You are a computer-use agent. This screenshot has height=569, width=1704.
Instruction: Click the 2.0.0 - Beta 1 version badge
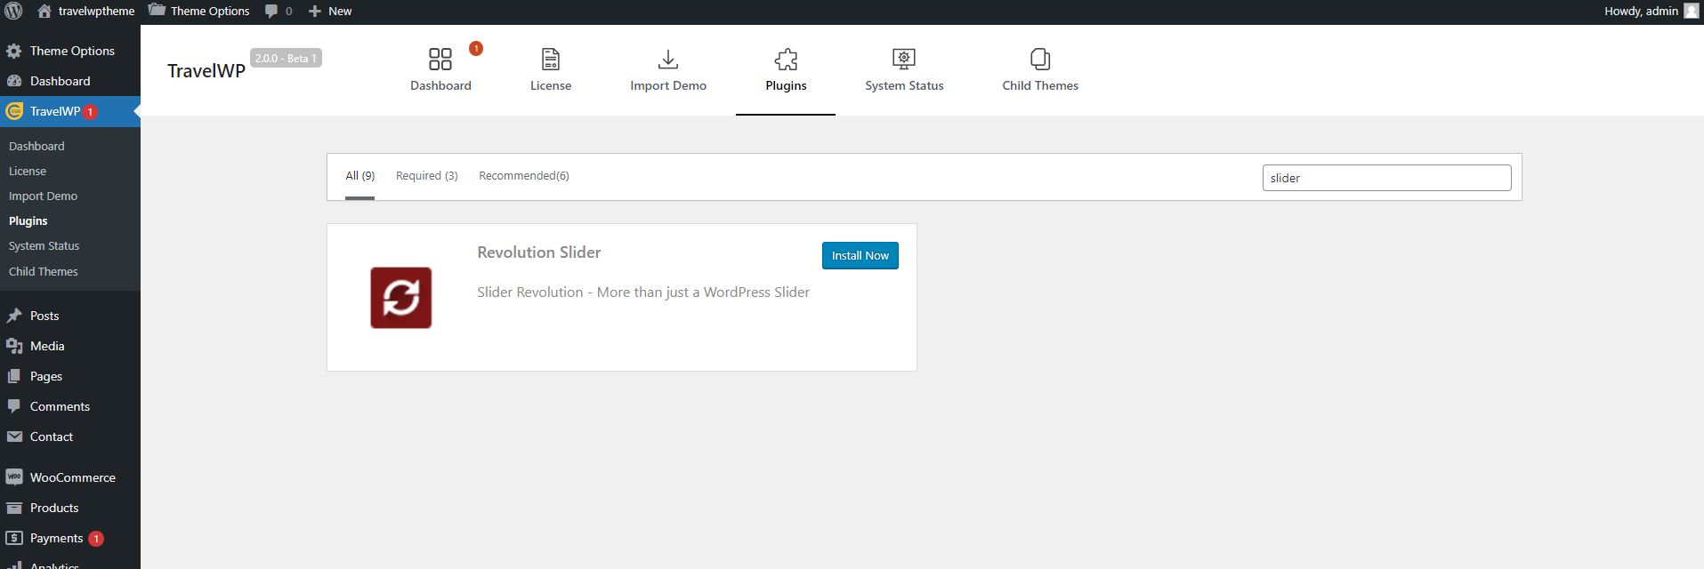tap(286, 58)
